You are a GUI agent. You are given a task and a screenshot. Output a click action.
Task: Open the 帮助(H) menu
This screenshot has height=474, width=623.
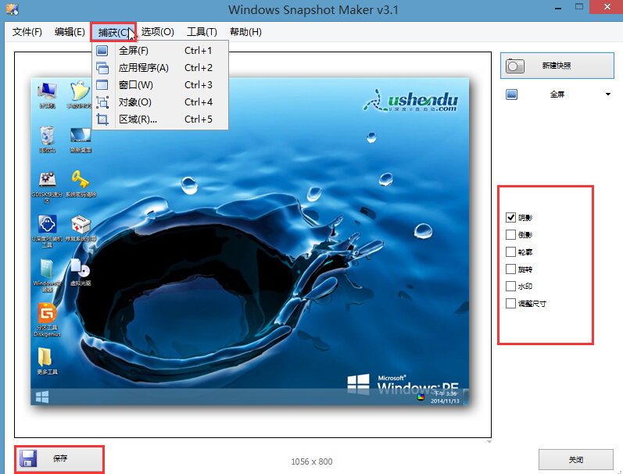(245, 32)
